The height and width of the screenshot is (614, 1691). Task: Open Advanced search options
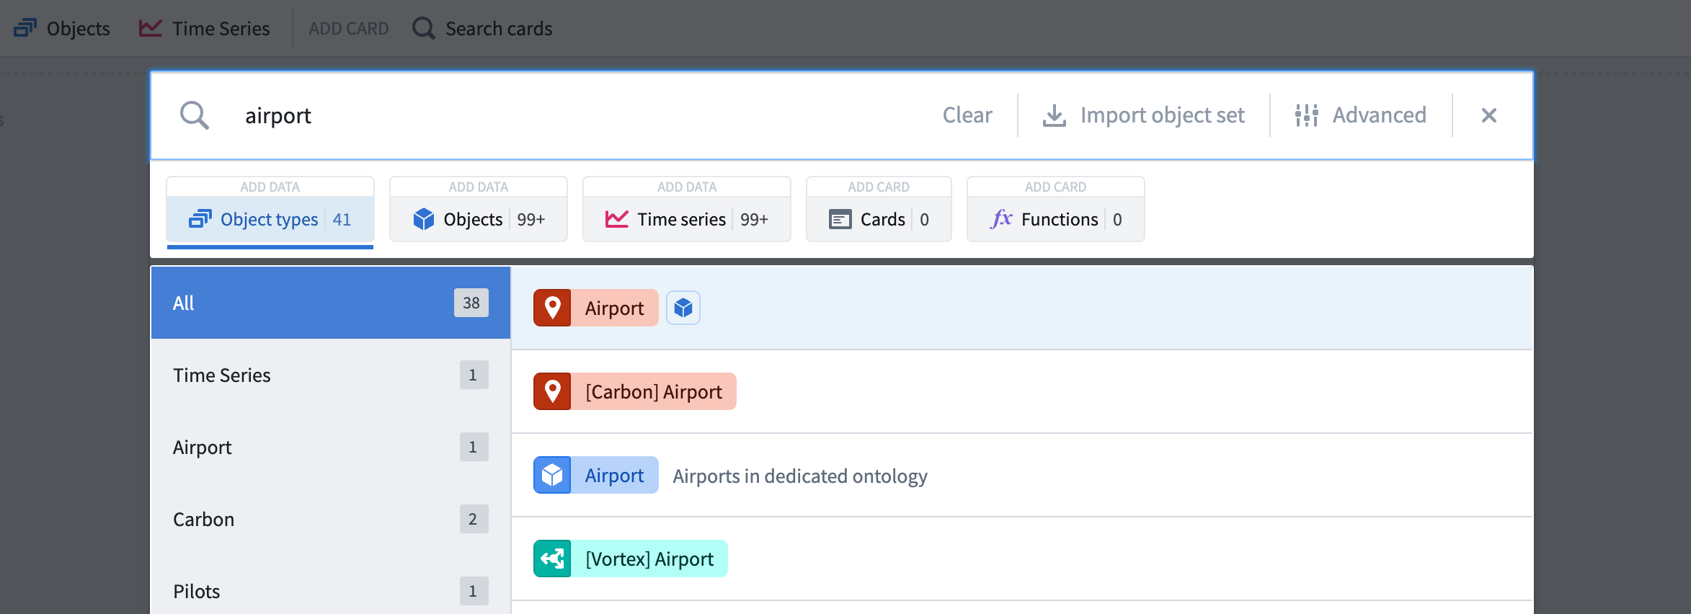1361,115
